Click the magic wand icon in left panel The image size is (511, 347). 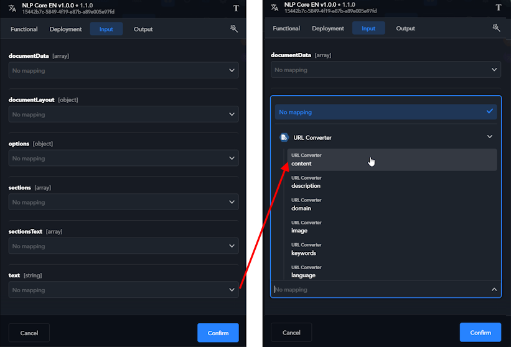pyautogui.click(x=234, y=29)
